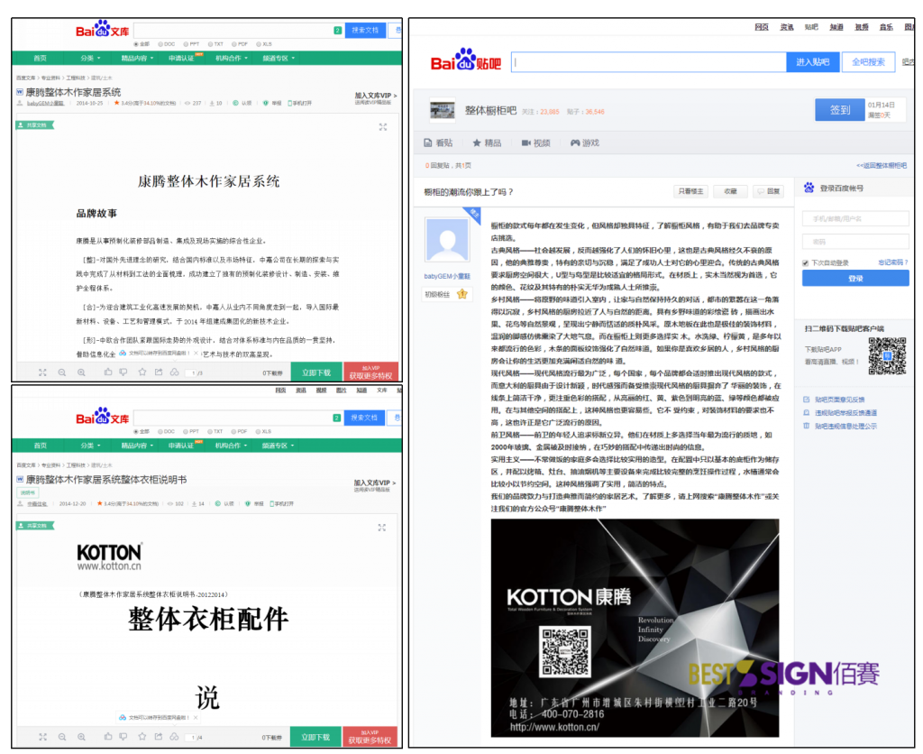Go to 首页 in top Wenku nav bar
The width and height of the screenshot is (923, 754).
click(40, 58)
